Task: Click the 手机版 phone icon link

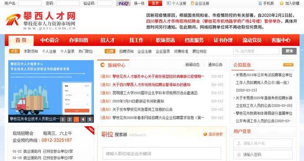Action: pos(266,3)
